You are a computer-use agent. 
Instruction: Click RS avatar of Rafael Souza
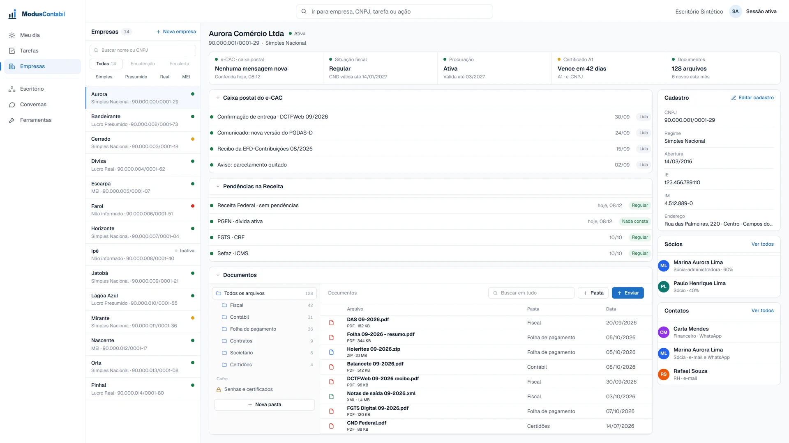[664, 374]
